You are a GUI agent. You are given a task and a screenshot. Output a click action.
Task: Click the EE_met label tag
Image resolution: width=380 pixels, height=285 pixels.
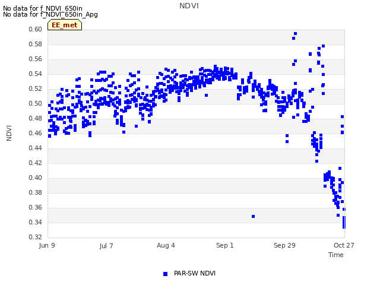tap(65, 25)
